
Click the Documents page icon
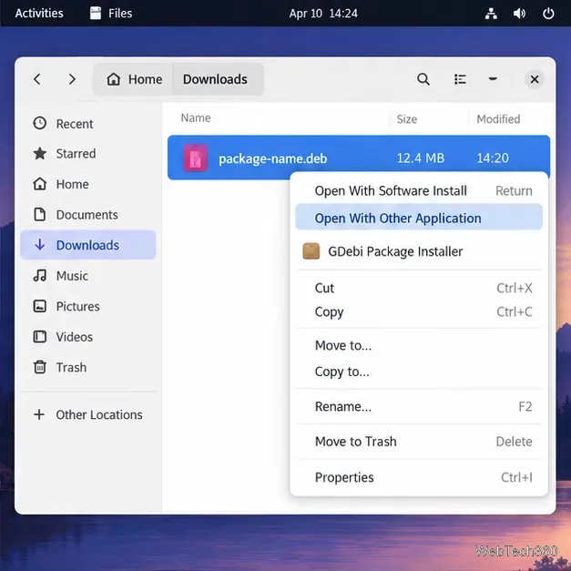[x=40, y=215]
